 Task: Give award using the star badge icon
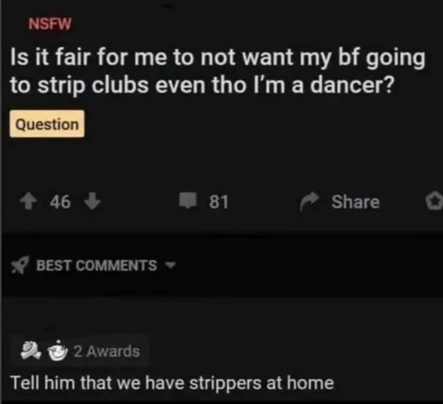click(434, 201)
